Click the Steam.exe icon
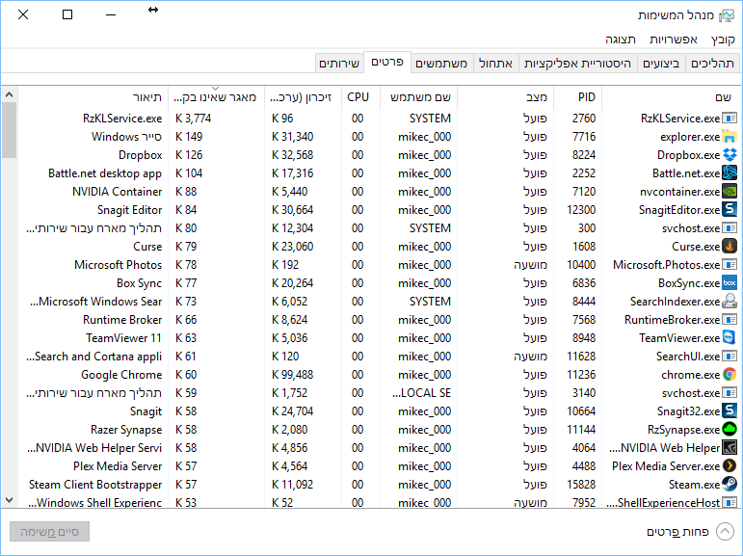The image size is (743, 556). coord(730,485)
